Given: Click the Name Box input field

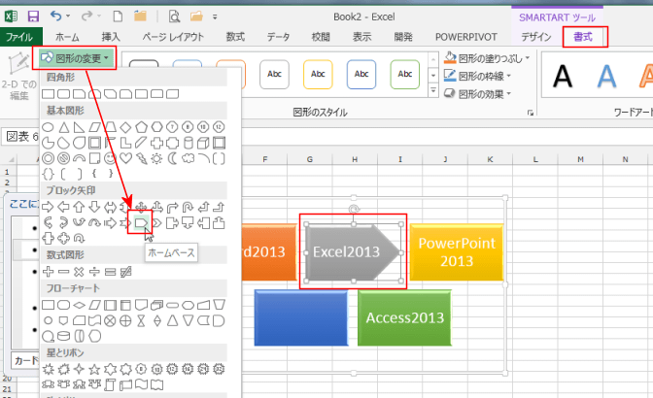Looking at the screenshot, I should [x=20, y=137].
